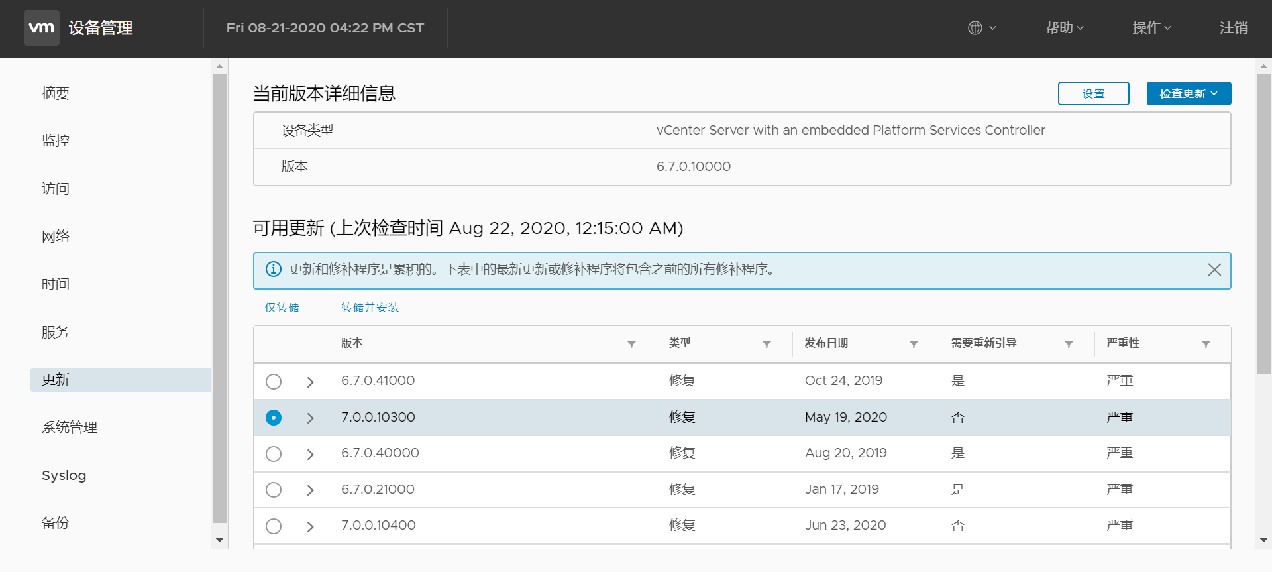The width and height of the screenshot is (1272, 572).
Task: Click the 转储并安装 link
Action: click(370, 307)
